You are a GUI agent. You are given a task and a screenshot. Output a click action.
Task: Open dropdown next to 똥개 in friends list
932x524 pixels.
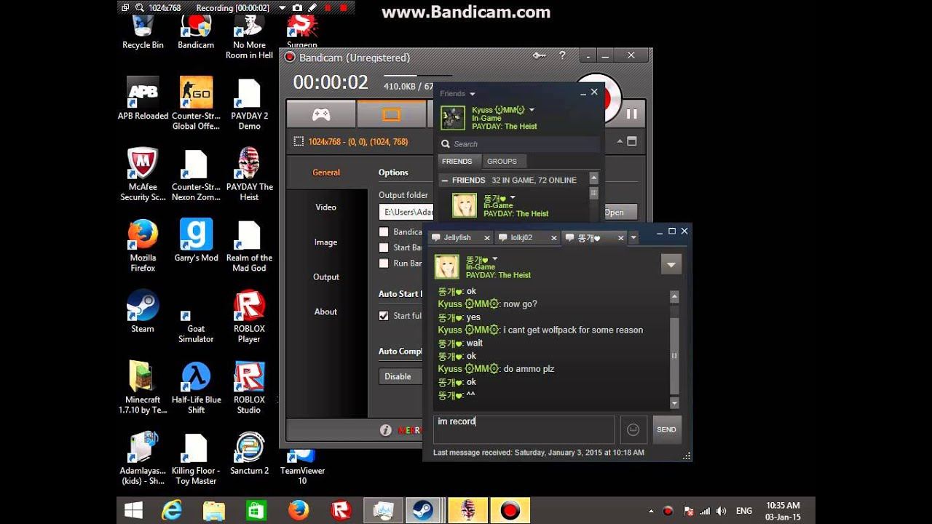(x=513, y=197)
